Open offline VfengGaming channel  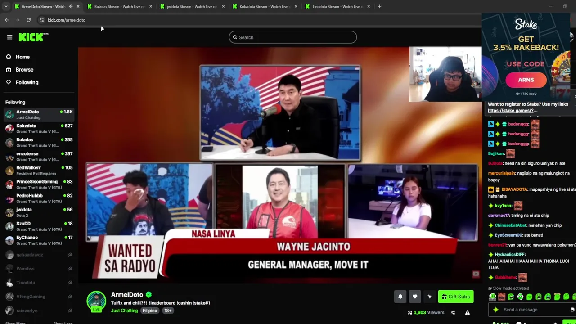(x=39, y=297)
